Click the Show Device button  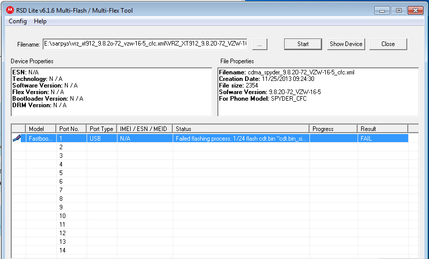point(346,44)
